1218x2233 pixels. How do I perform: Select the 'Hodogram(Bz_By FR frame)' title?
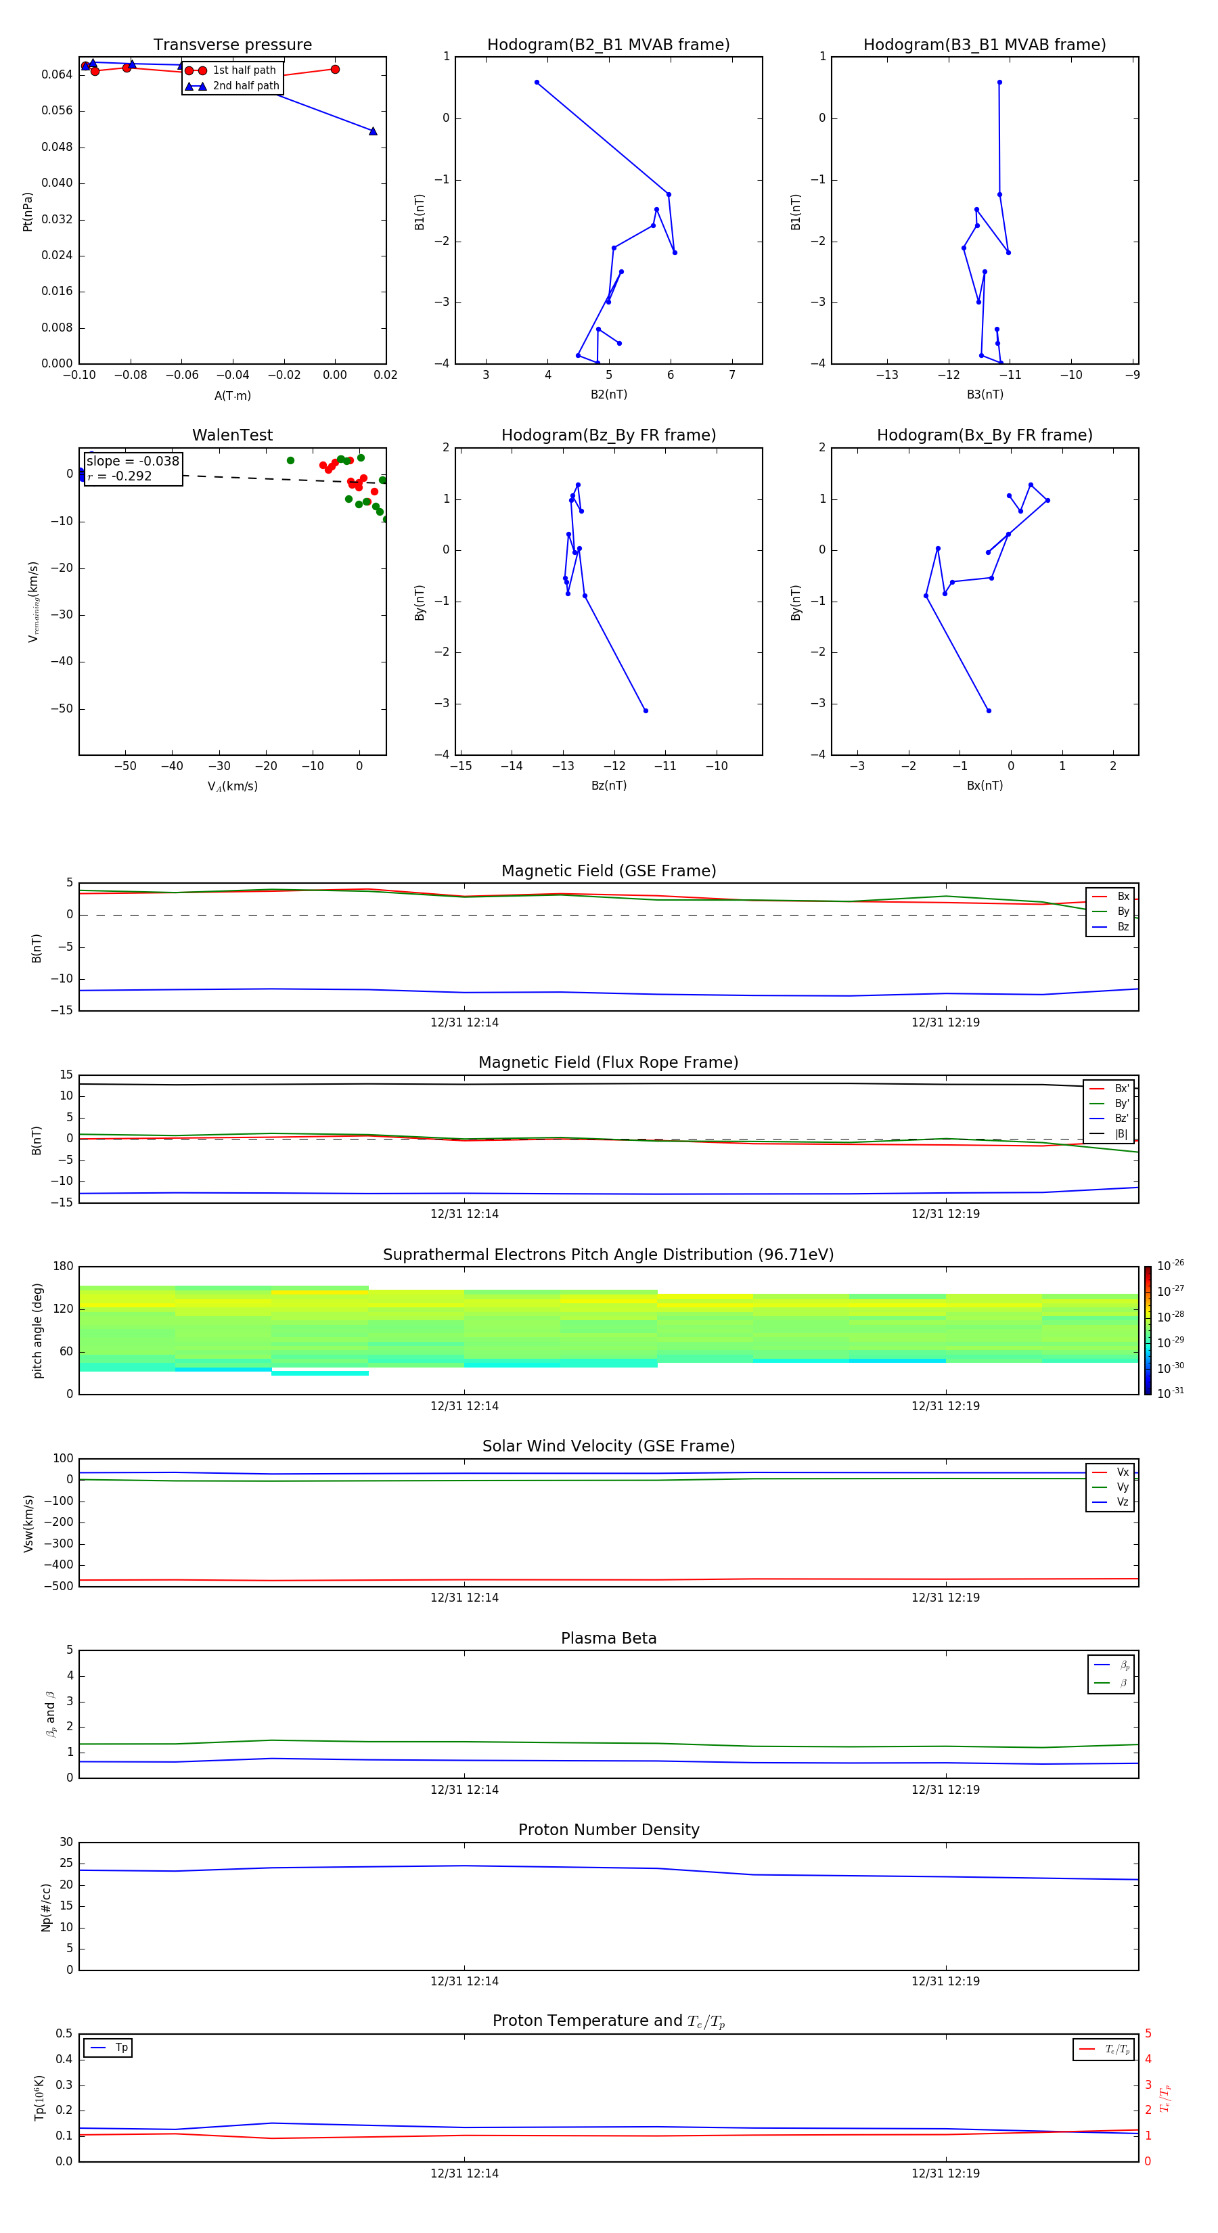point(608,435)
